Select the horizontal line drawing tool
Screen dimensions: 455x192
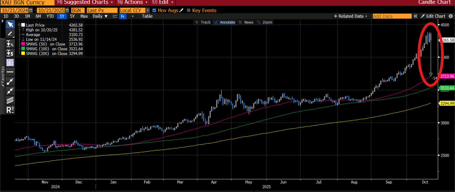pyautogui.click(x=10, y=72)
